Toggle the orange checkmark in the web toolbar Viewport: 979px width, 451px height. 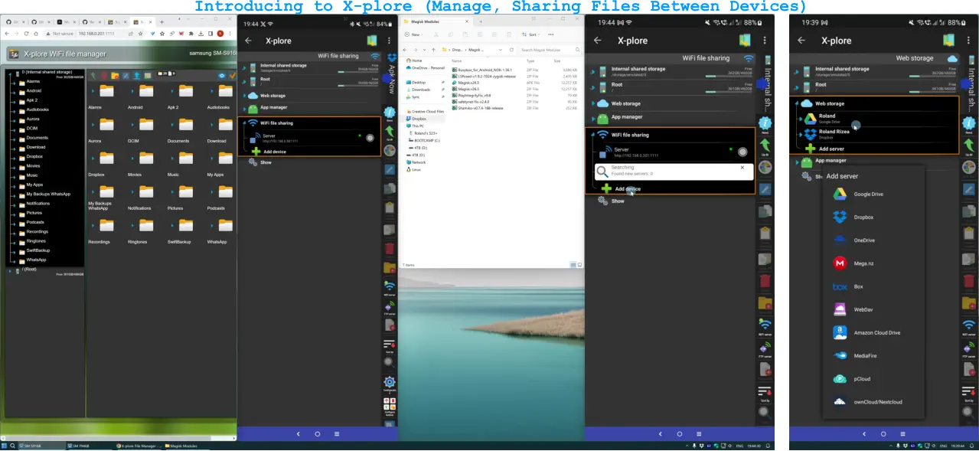click(x=233, y=76)
